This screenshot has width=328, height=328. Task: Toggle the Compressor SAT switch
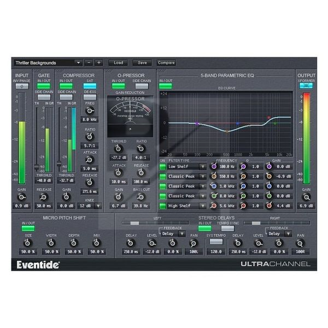(x=90, y=86)
